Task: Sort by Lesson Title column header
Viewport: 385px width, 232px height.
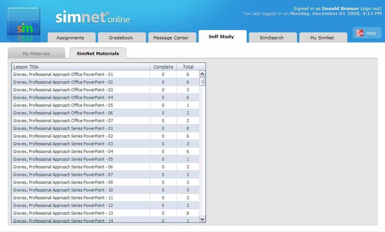Action: (81, 67)
